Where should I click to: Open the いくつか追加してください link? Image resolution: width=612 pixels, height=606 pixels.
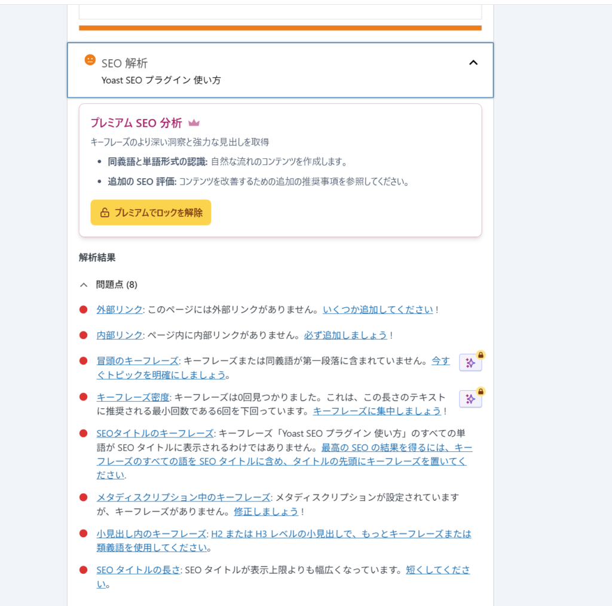click(x=378, y=310)
